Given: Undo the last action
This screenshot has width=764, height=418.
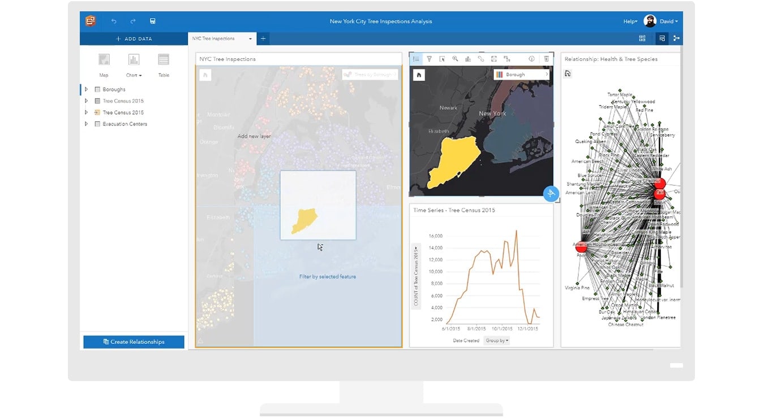Looking at the screenshot, I should click(114, 21).
